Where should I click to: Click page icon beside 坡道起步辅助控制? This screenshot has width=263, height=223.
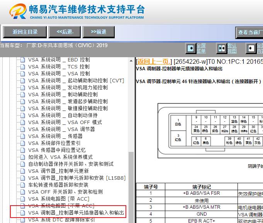tap(23, 101)
